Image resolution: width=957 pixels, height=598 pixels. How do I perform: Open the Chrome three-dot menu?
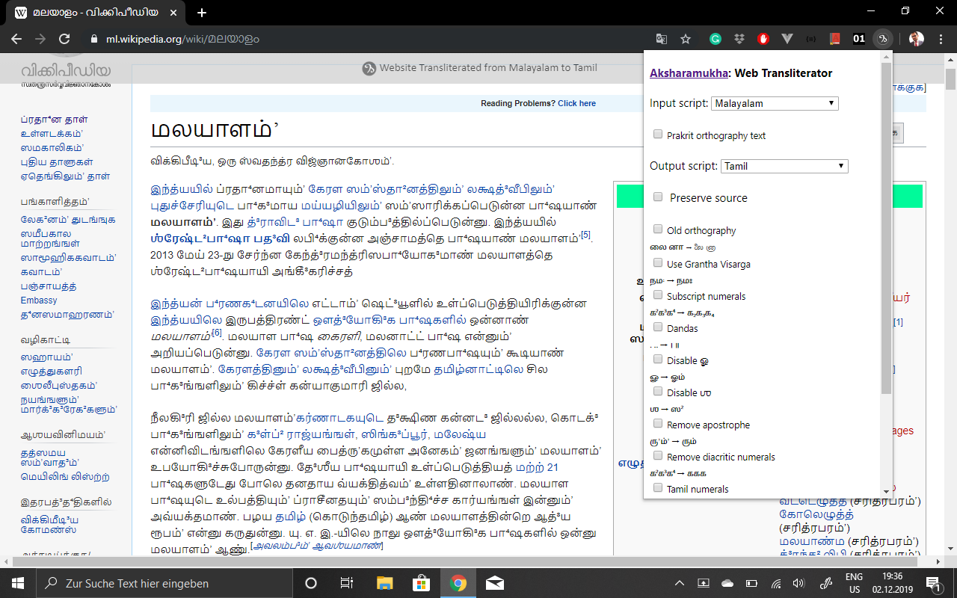941,39
